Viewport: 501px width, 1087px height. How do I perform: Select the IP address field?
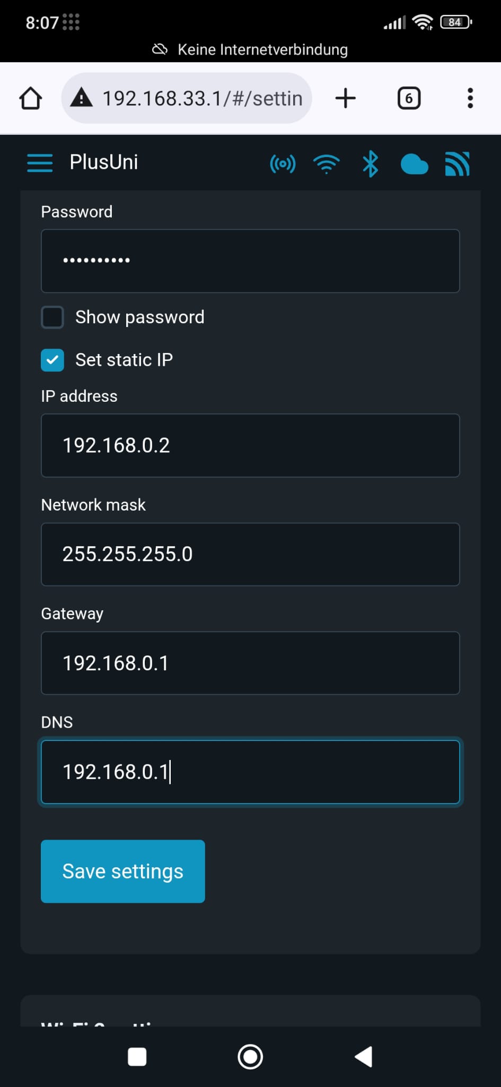tap(250, 445)
